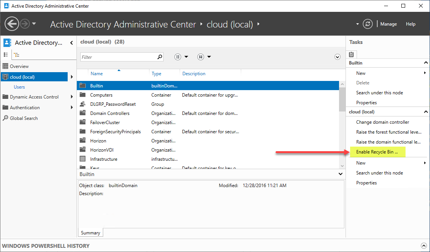Collapse the Builtin preview pane chevron
Screen dimensions: 430x252
(x=340, y=174)
